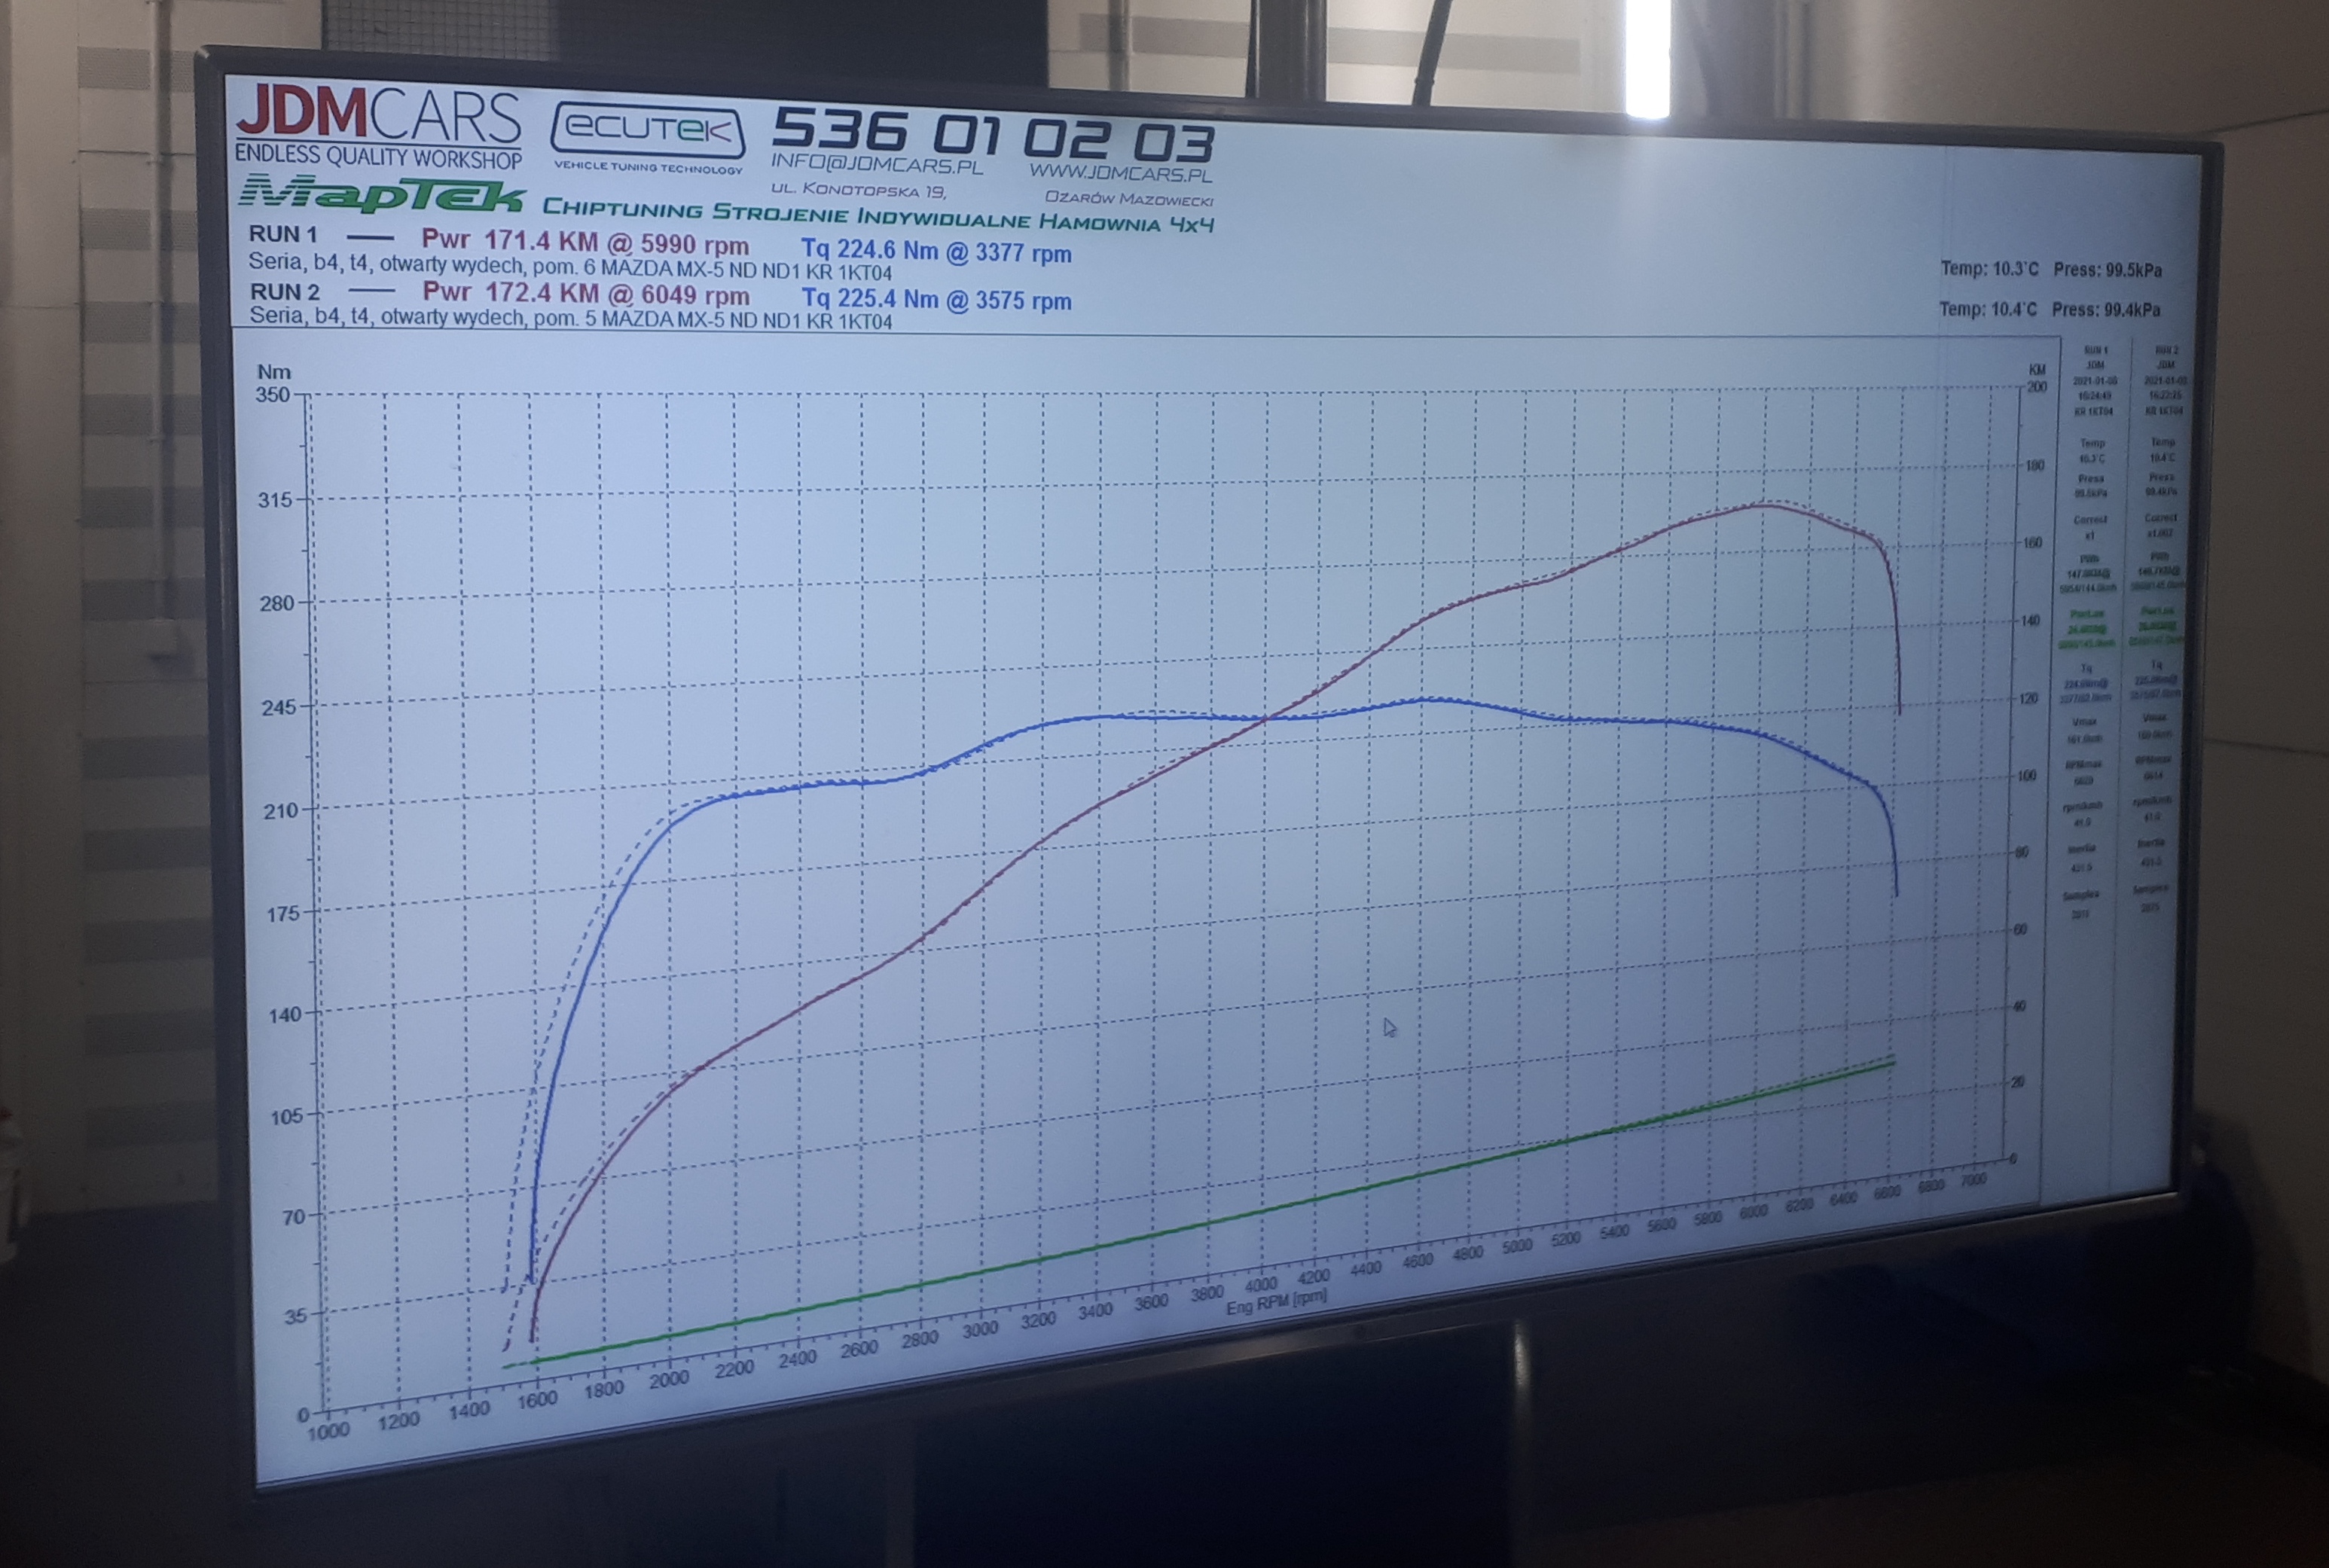Click 'Pwr 171.4 KM @ 5990 rpm'

585,243
